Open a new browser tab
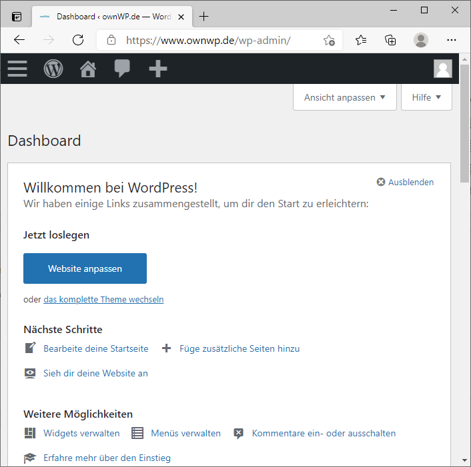The image size is (471, 467). (203, 17)
